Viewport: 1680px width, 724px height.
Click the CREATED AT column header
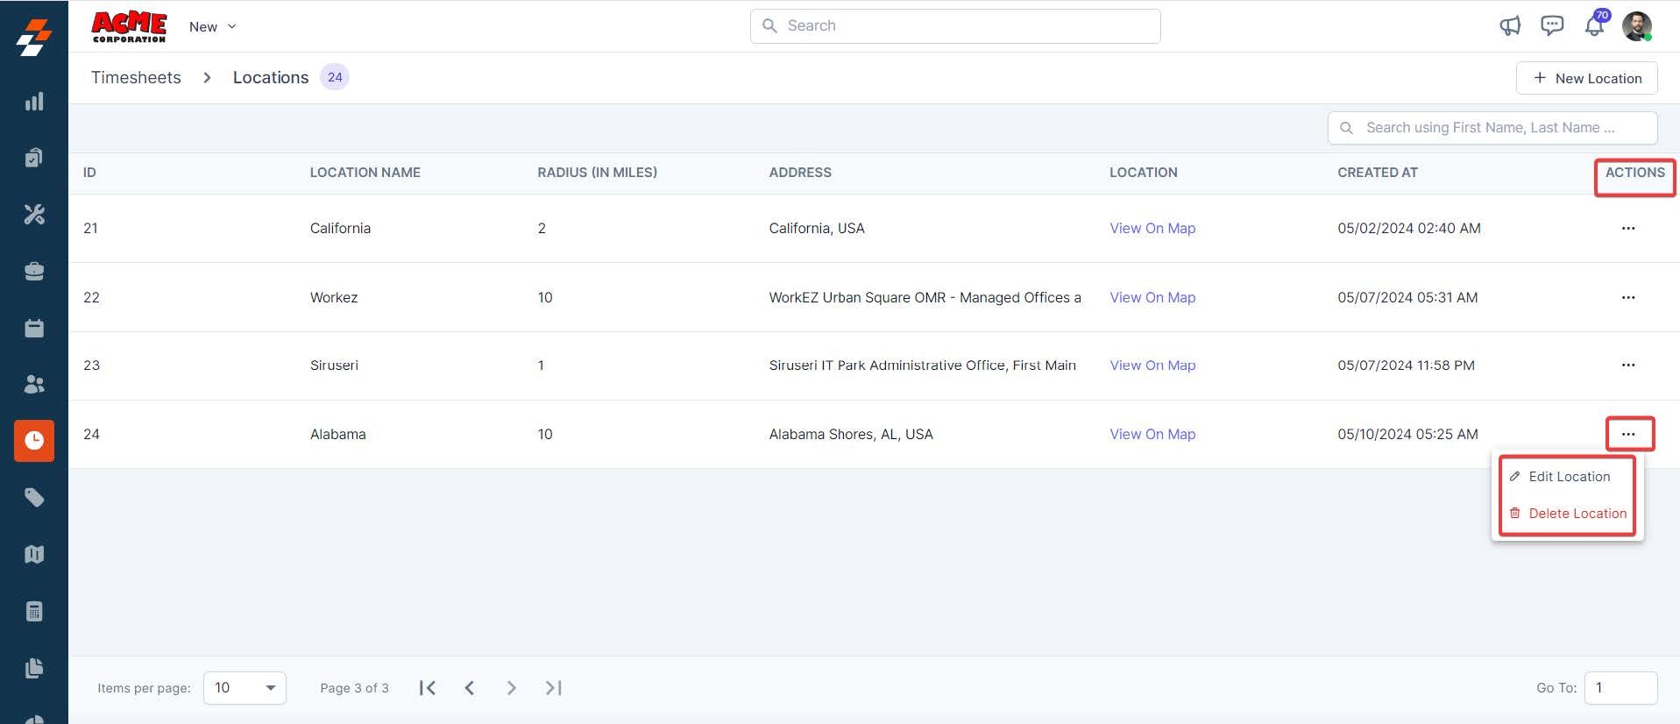[1377, 173]
